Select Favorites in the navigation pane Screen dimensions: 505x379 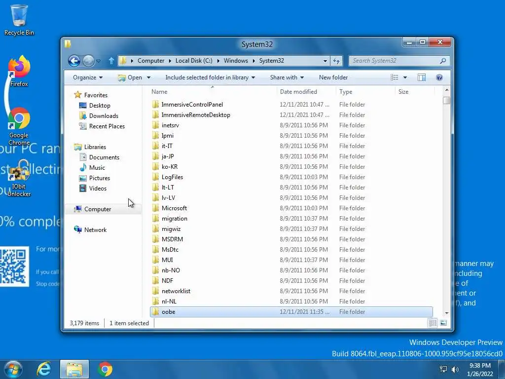[95, 95]
